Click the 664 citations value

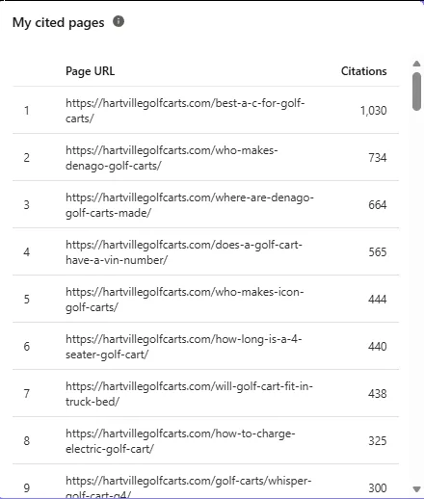[x=378, y=205]
